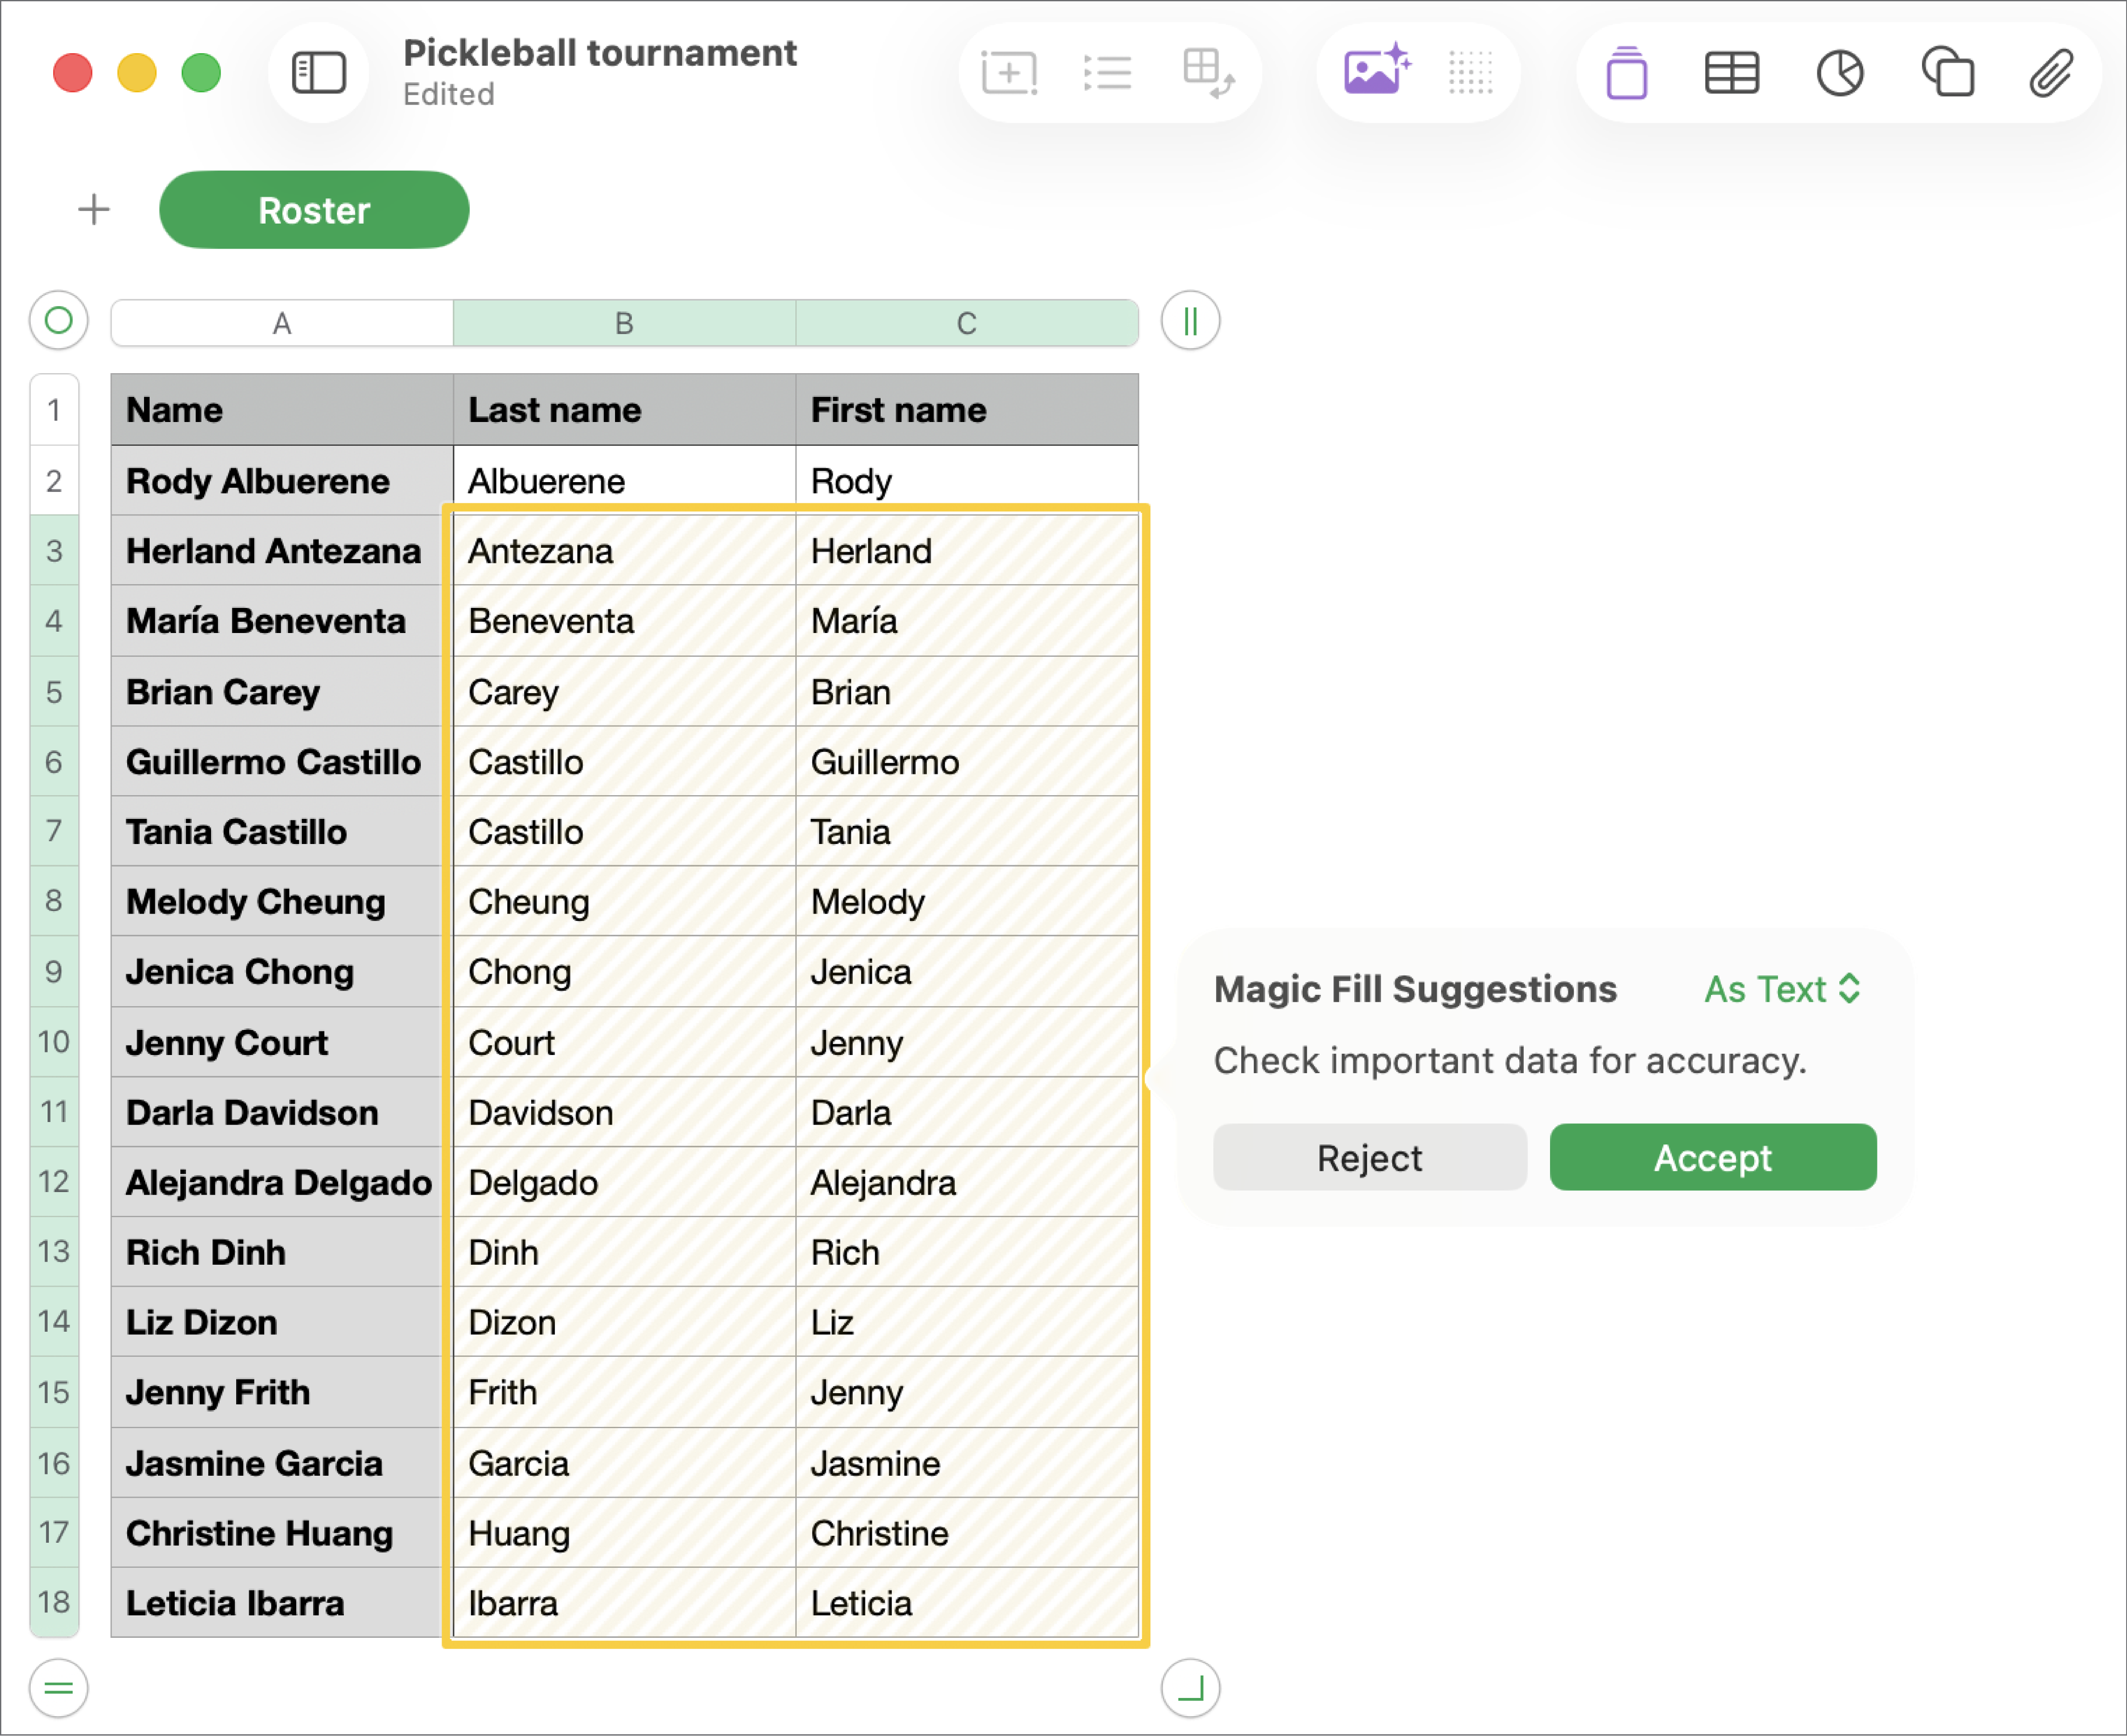Add a new sheet with the plus button

[x=93, y=209]
